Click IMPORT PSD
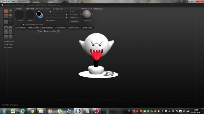204x114 pixels. point(87,28)
